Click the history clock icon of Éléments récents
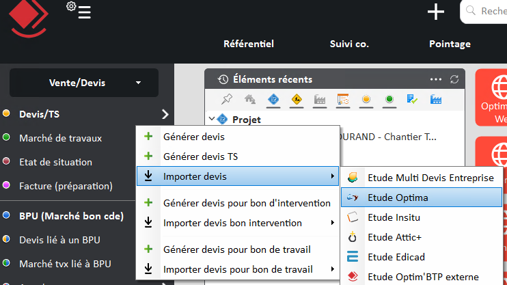Image resolution: width=507 pixels, height=285 pixels. click(x=223, y=79)
